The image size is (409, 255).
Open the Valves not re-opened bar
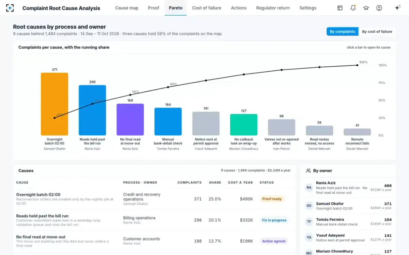click(282, 128)
